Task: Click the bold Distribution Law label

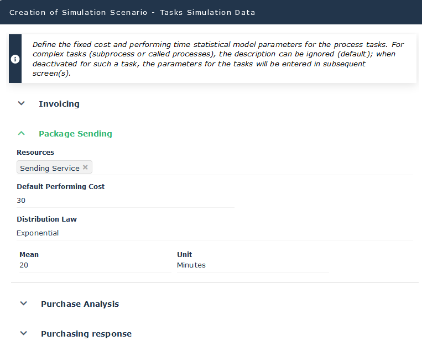Action: [x=46, y=219]
